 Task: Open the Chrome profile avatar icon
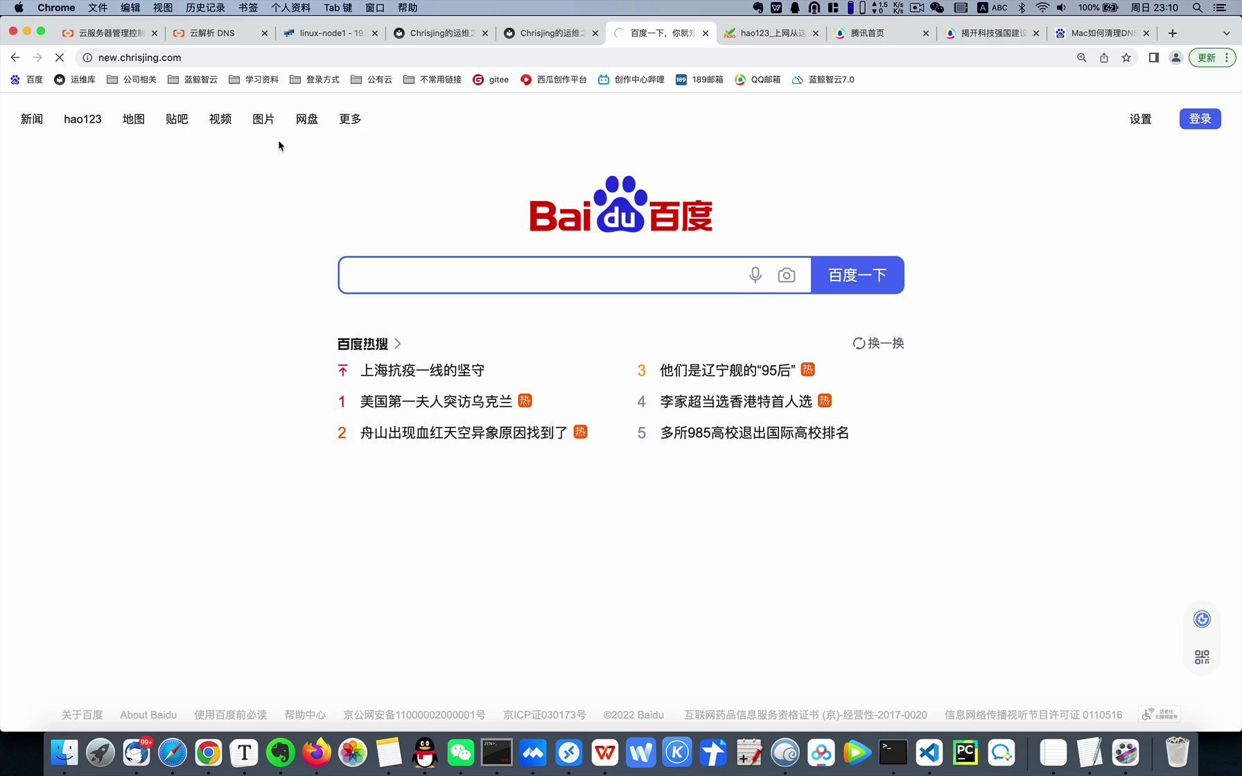(1176, 58)
